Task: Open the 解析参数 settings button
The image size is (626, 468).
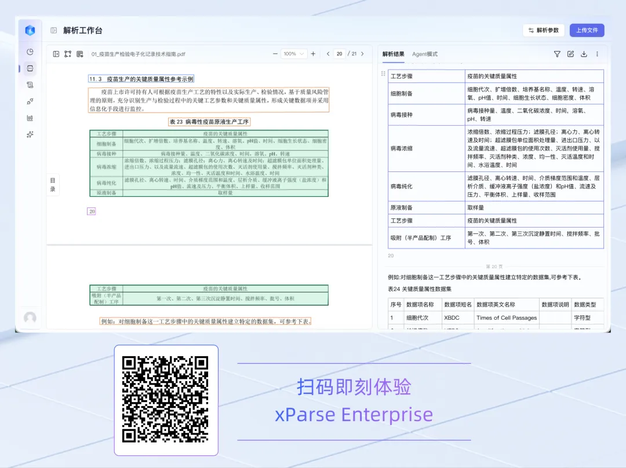Action: [543, 30]
